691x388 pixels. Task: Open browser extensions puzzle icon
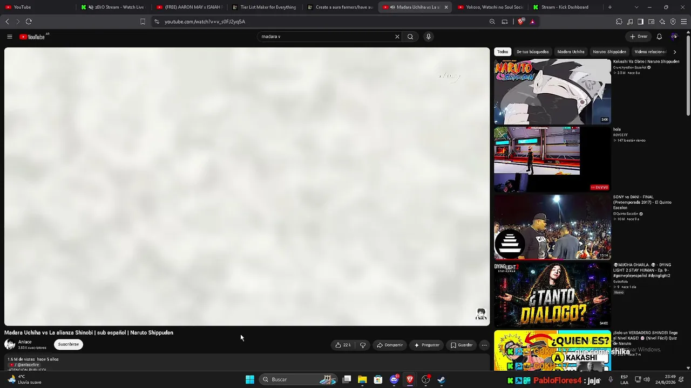coord(619,22)
